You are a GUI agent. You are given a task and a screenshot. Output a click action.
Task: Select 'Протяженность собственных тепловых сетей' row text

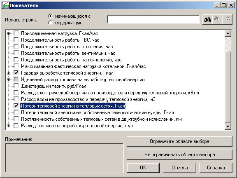(x=101, y=119)
